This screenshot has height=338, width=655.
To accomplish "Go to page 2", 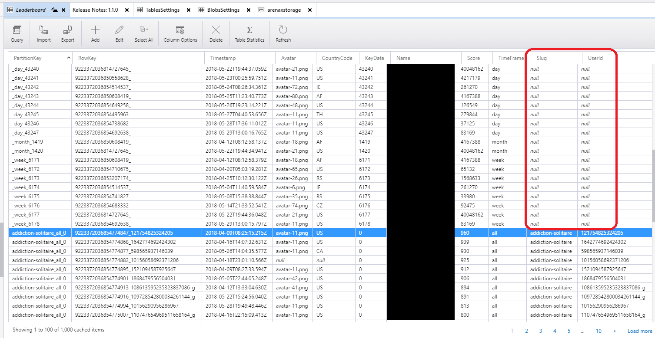I will pos(526,331).
